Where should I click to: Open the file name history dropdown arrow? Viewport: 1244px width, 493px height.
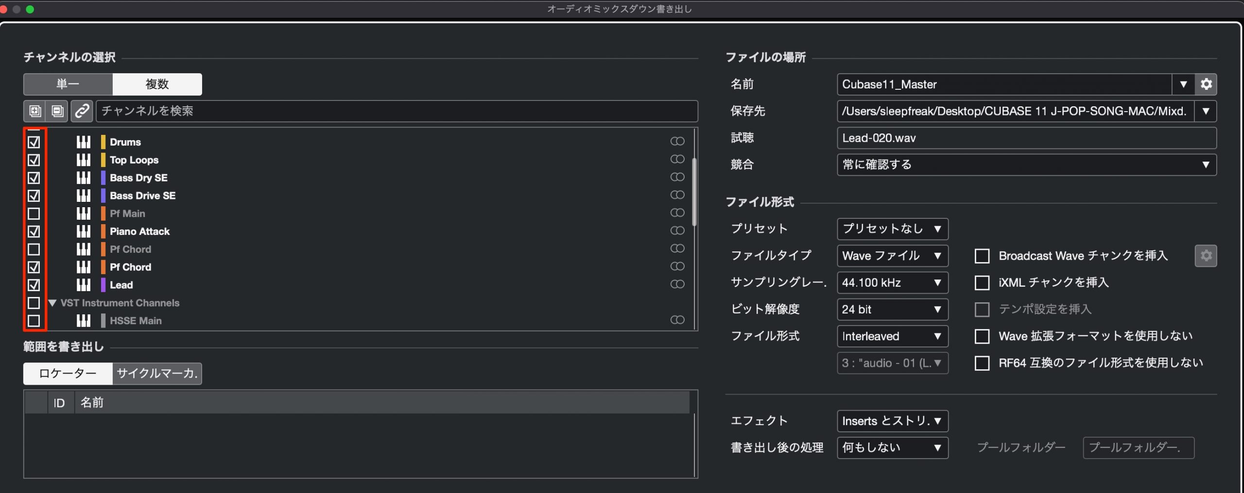(x=1183, y=84)
